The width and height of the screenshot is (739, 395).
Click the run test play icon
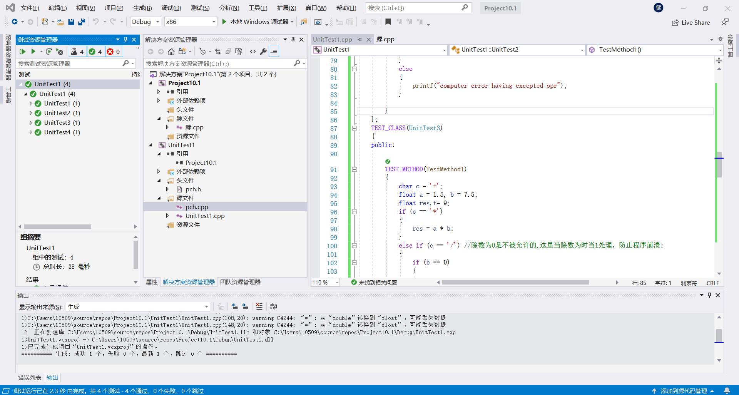point(33,52)
